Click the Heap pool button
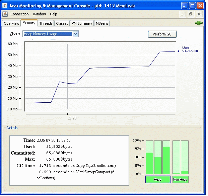The image size is (208, 196). [x=158, y=180]
